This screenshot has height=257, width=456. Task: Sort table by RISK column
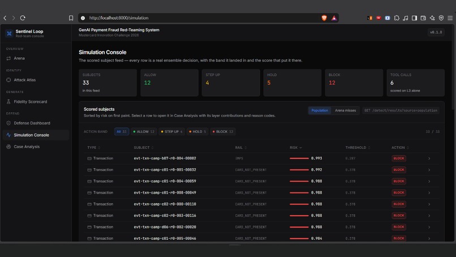pyautogui.click(x=296, y=148)
